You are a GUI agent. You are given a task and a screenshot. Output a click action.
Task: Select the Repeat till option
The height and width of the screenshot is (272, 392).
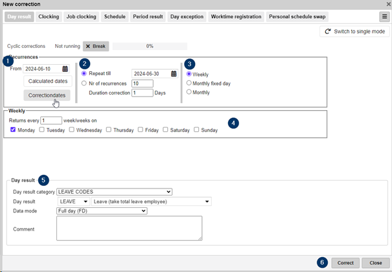point(84,73)
